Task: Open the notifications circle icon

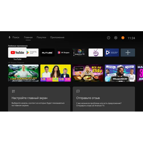Action: click(108, 38)
